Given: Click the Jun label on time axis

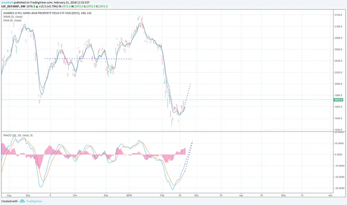Looking at the screenshot, I should click(x=330, y=195).
